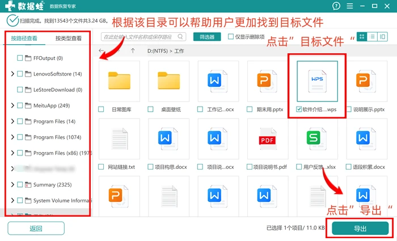Click the 导出 export button

click(x=360, y=229)
